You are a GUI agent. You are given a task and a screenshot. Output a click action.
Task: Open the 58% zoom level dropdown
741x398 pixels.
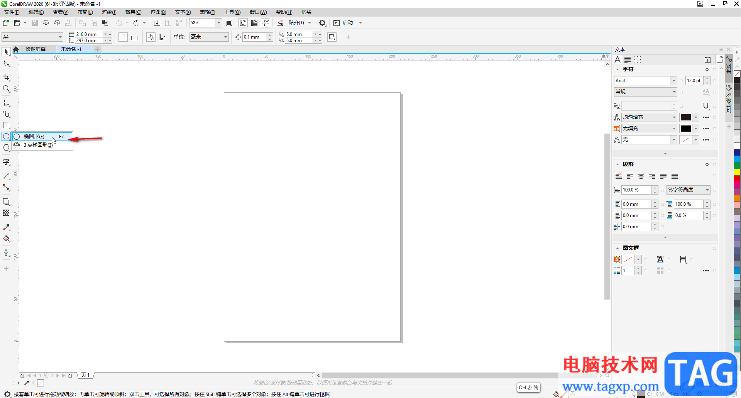(x=218, y=23)
